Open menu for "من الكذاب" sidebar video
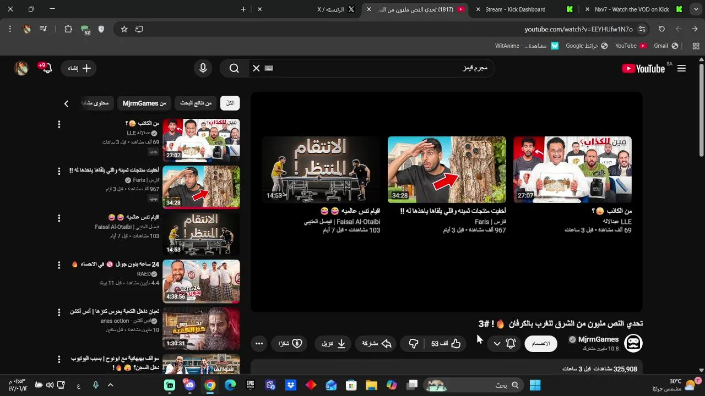The width and height of the screenshot is (705, 396). pos(59,124)
